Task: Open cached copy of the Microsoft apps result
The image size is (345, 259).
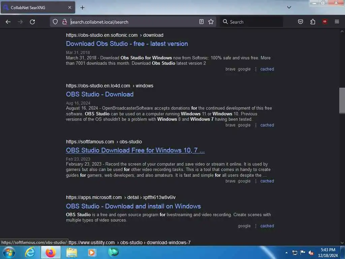Action: [x=267, y=226]
